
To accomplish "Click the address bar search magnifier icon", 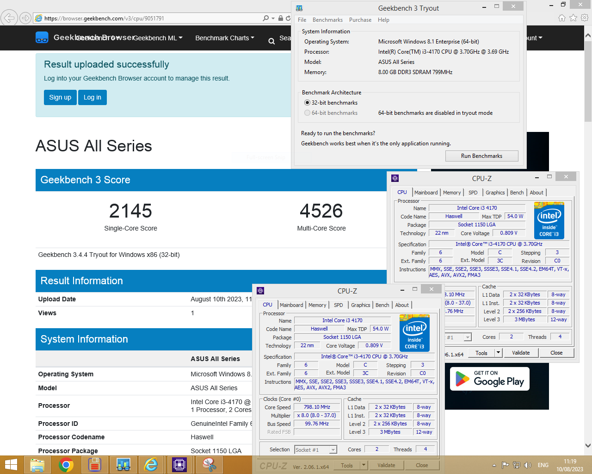I will [x=265, y=18].
